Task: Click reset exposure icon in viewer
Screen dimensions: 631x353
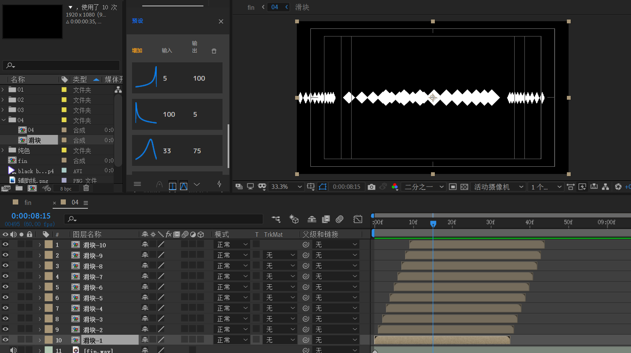Action: pyautogui.click(x=618, y=187)
